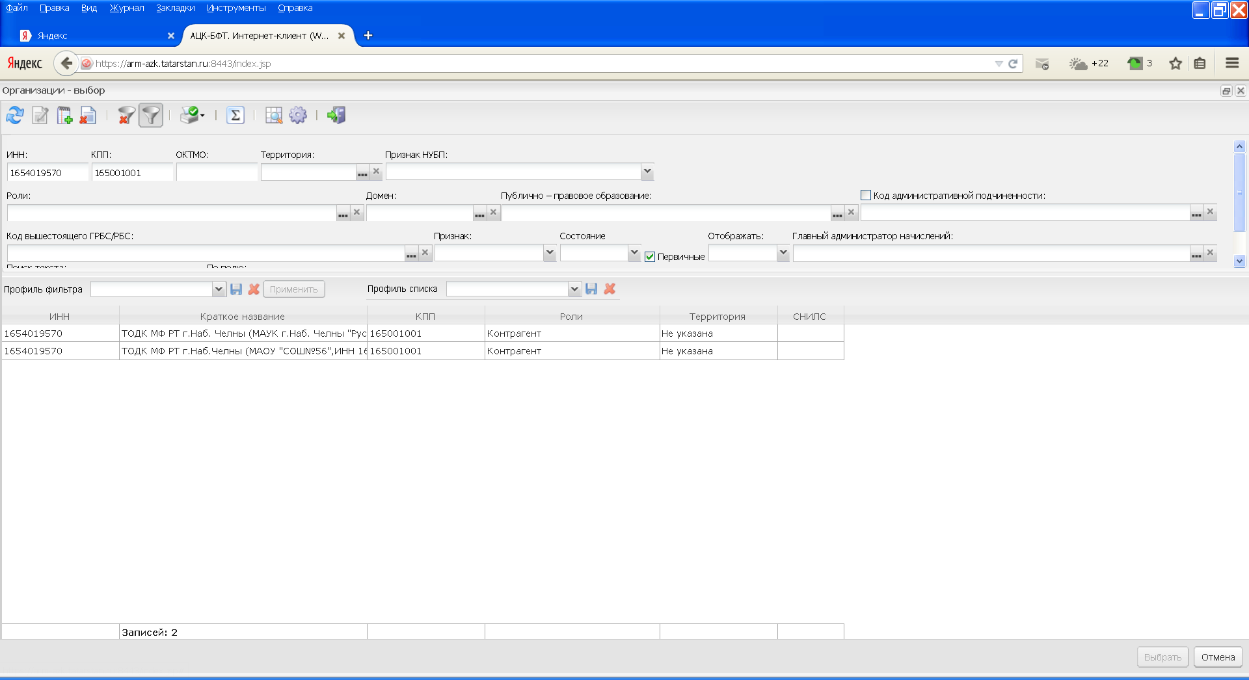The image size is (1249, 680).
Task: Open list settings gear icon
Action: (298, 116)
